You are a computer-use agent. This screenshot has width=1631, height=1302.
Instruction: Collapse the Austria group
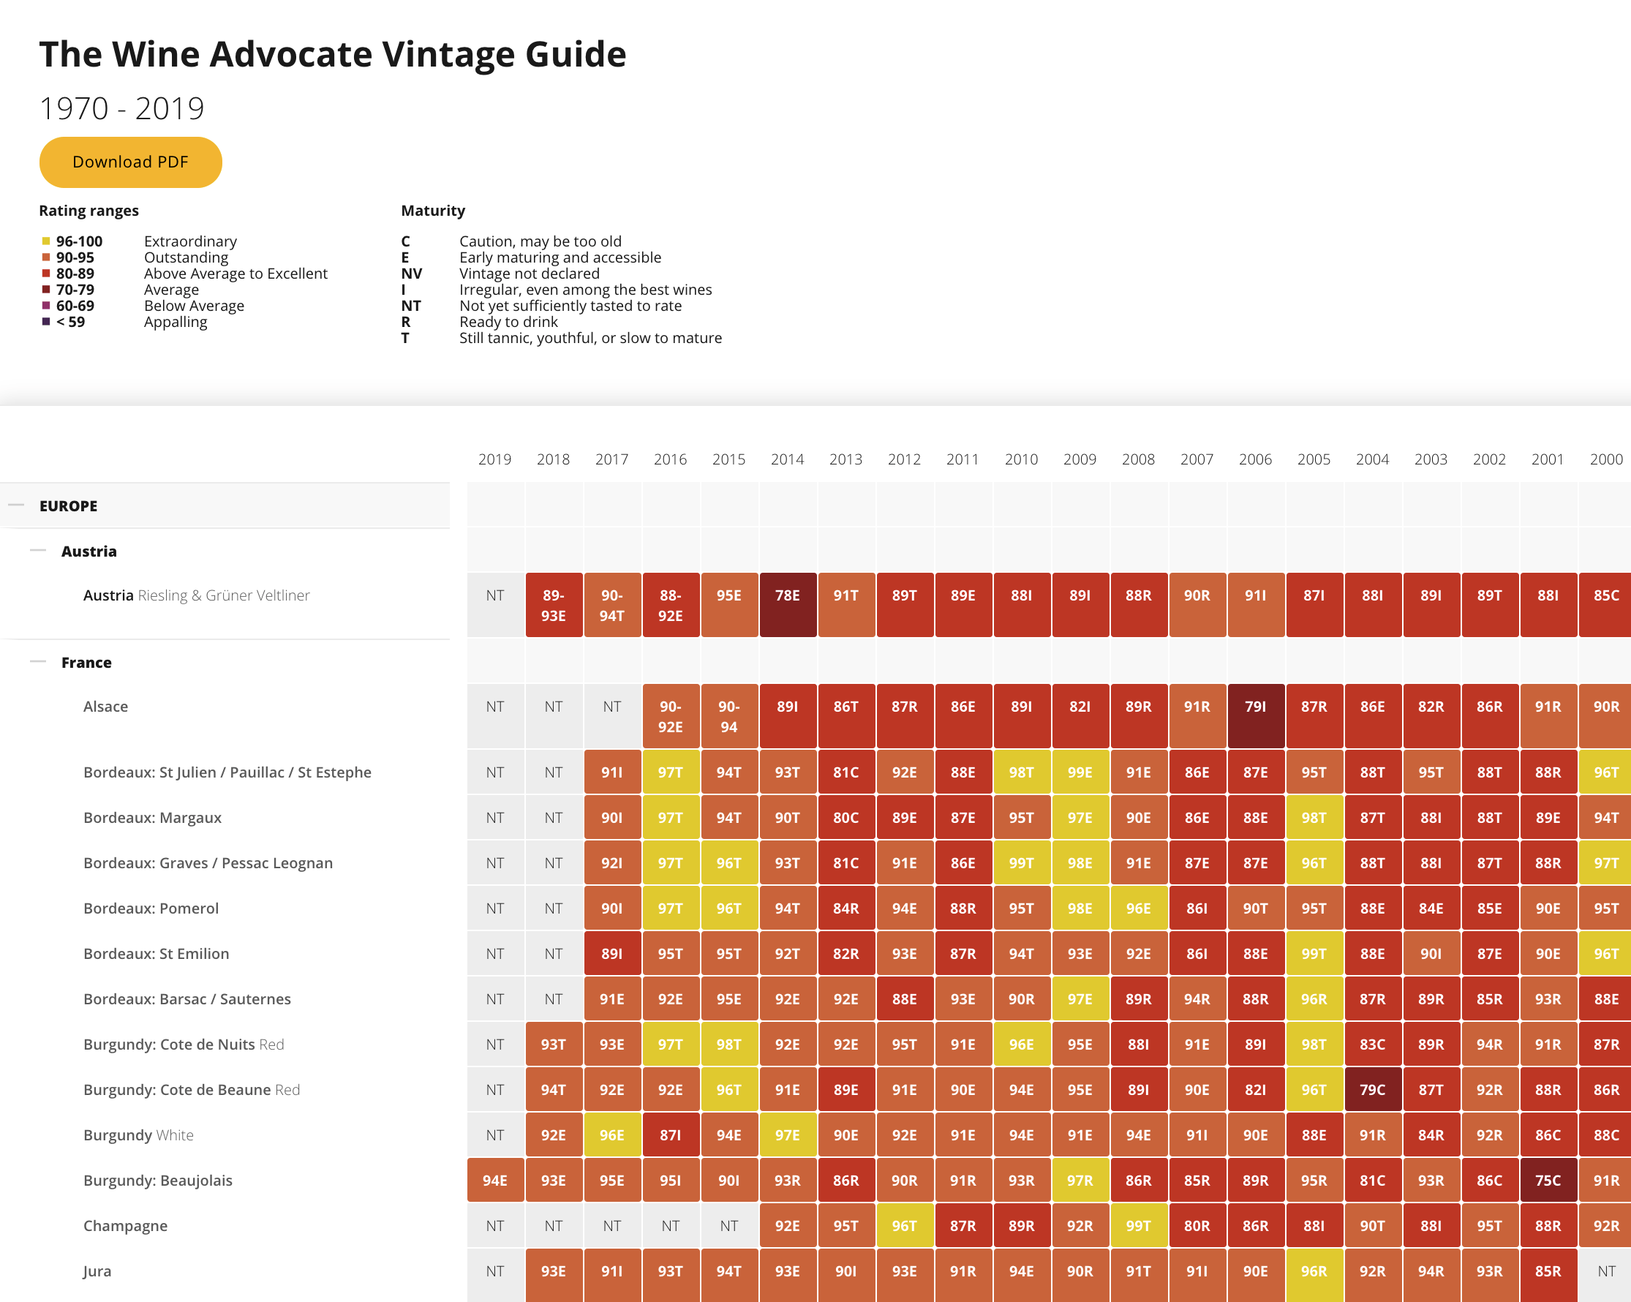[38, 551]
